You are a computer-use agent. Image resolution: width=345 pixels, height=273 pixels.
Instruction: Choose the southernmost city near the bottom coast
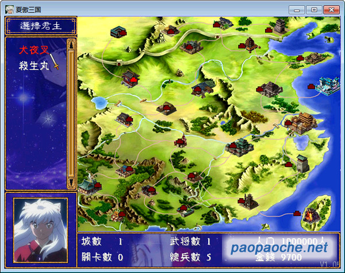[x=186, y=211]
